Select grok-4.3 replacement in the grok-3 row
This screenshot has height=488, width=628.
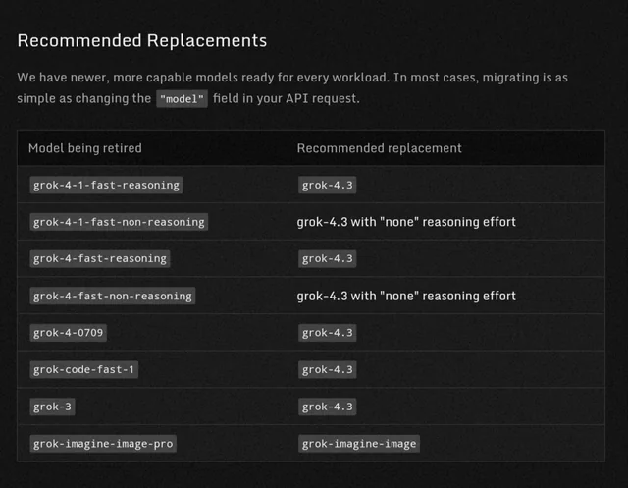[327, 407]
